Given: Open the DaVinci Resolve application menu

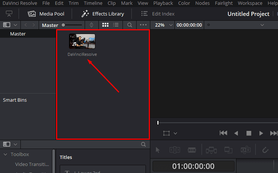Looking at the screenshot, I should pyautogui.click(x=20, y=3).
